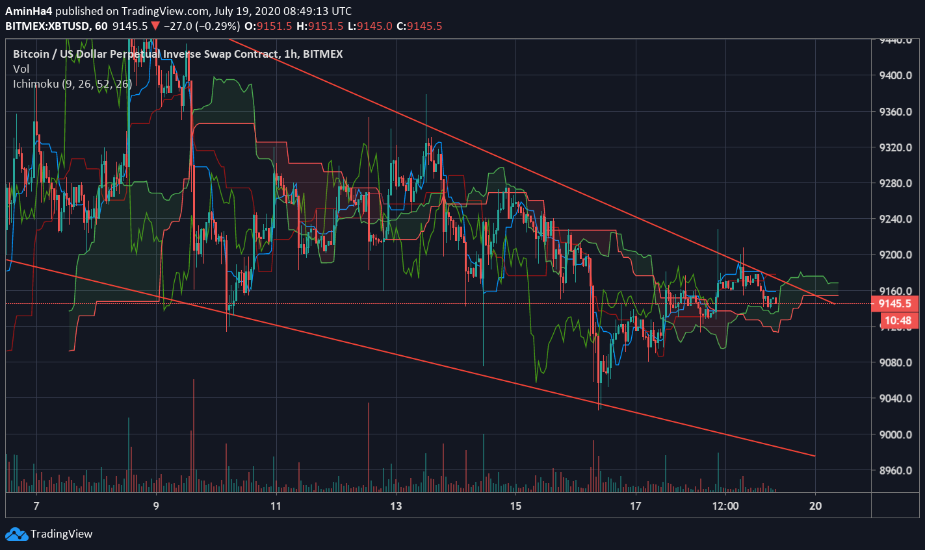Click the 9400.0 price axis label

click(x=894, y=76)
